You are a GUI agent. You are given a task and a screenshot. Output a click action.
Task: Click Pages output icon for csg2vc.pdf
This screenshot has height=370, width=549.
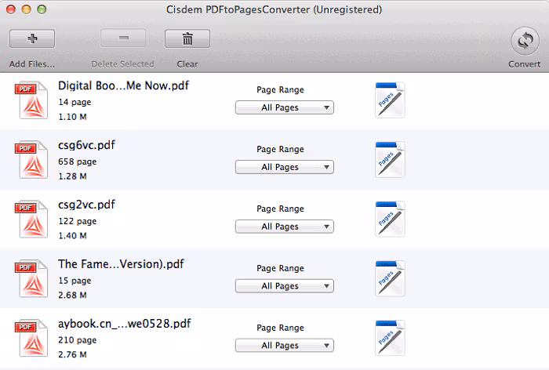pyautogui.click(x=390, y=219)
